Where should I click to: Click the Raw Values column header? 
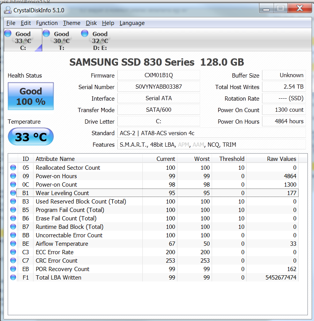(x=273, y=159)
